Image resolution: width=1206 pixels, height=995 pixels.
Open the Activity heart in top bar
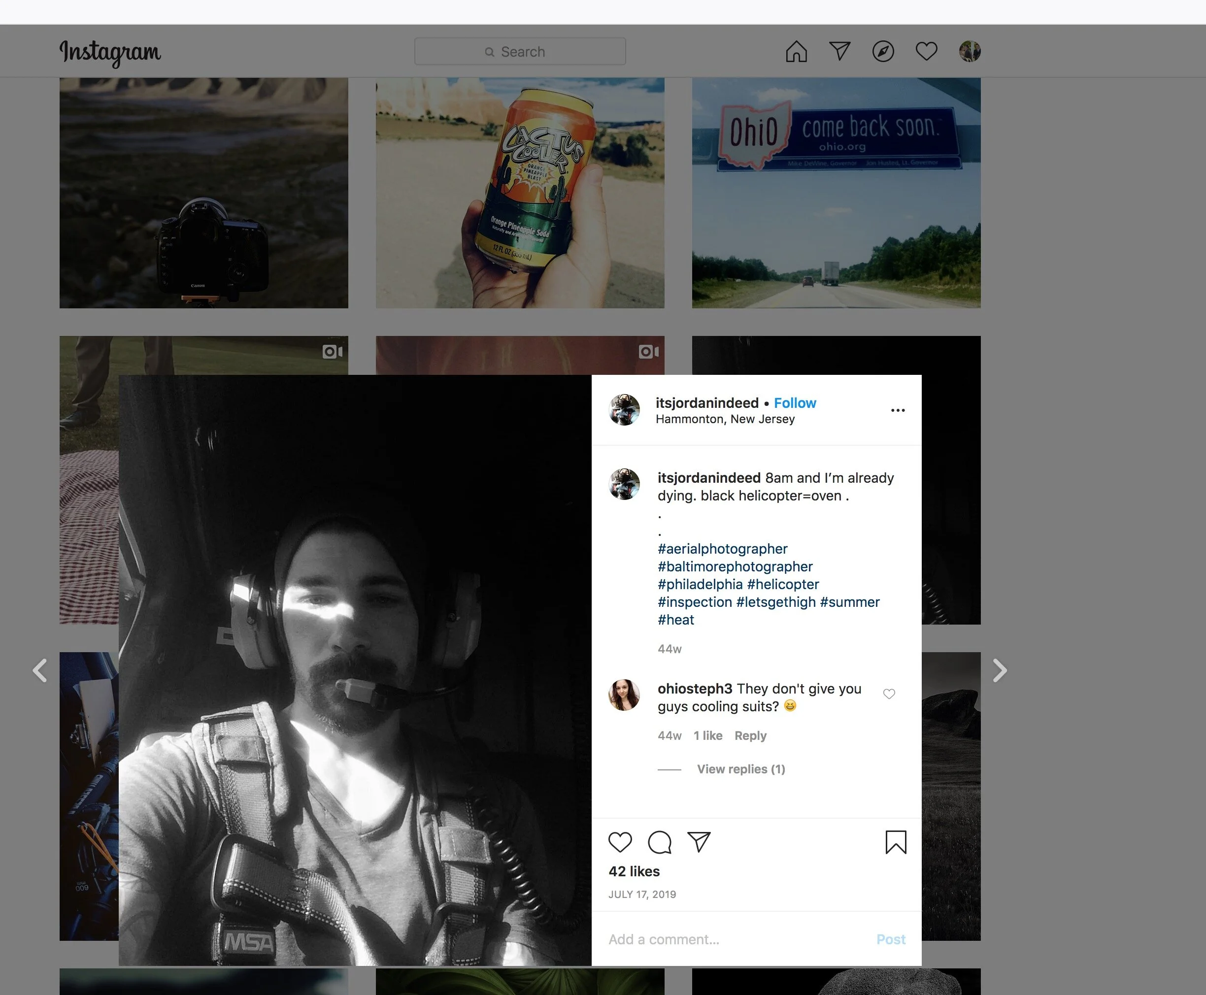pos(926,52)
